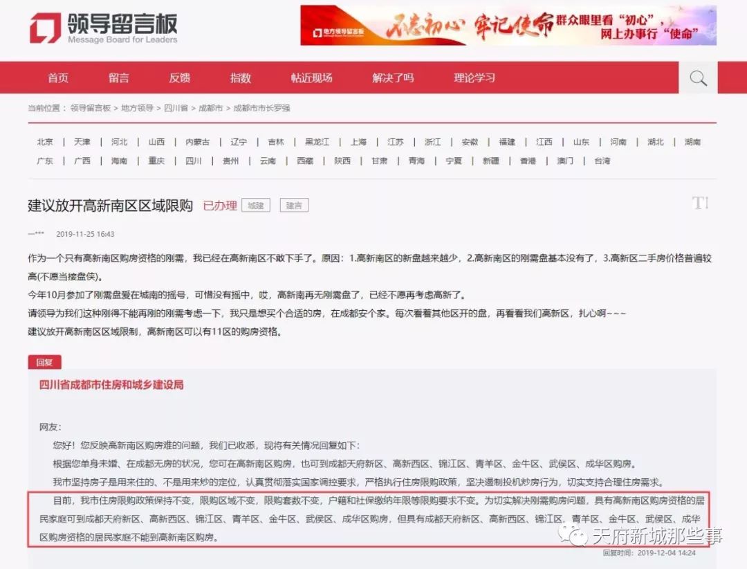Click the 成都市 breadcrumb link

coord(210,109)
